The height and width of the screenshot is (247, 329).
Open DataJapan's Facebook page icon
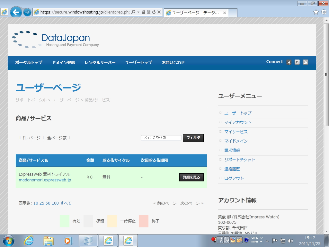pyautogui.click(x=289, y=62)
